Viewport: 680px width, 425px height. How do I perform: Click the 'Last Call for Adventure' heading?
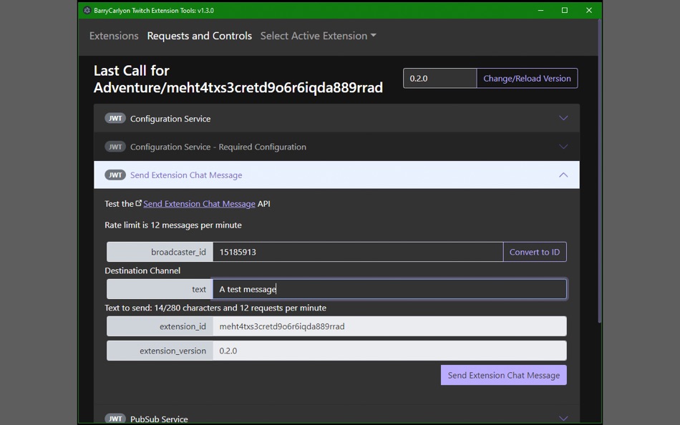pos(238,79)
